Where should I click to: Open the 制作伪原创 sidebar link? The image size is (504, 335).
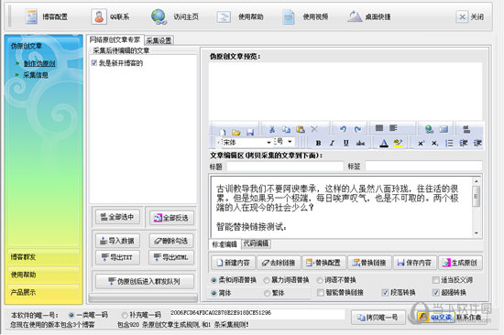(x=39, y=63)
